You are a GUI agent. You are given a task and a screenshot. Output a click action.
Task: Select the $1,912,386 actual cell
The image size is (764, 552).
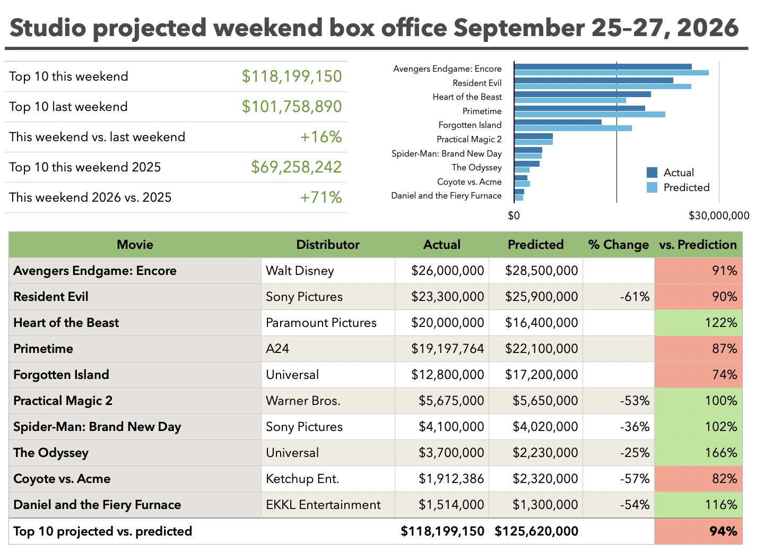442,479
